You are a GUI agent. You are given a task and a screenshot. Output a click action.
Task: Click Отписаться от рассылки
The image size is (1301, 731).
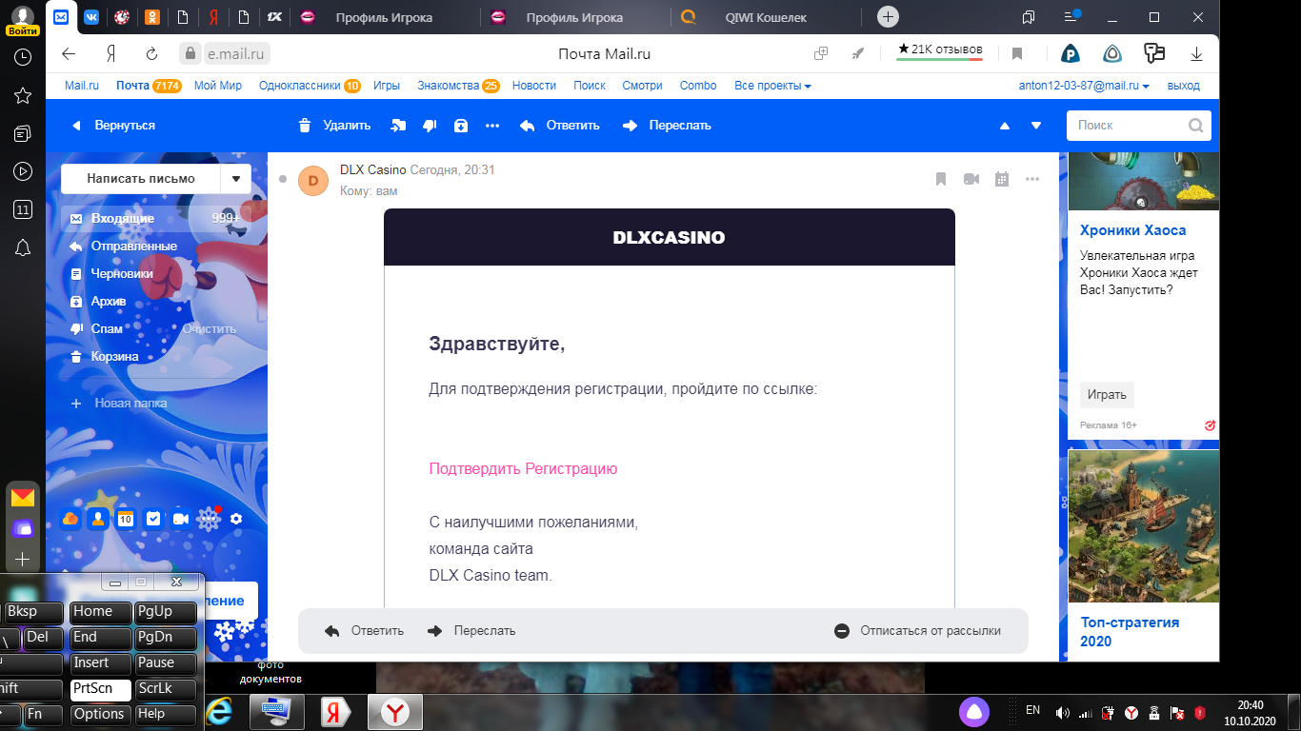918,630
